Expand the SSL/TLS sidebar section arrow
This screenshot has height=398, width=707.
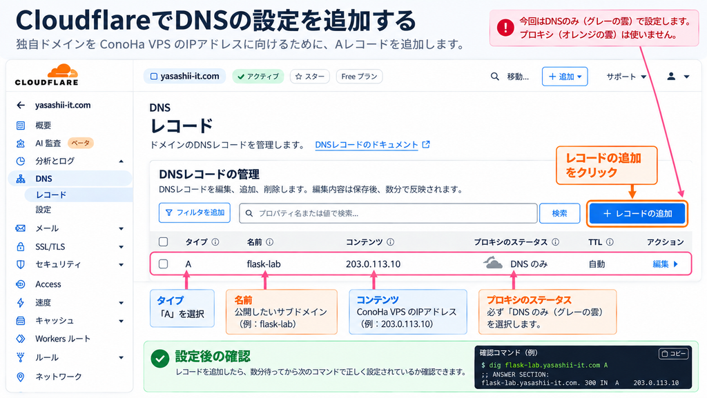click(121, 247)
